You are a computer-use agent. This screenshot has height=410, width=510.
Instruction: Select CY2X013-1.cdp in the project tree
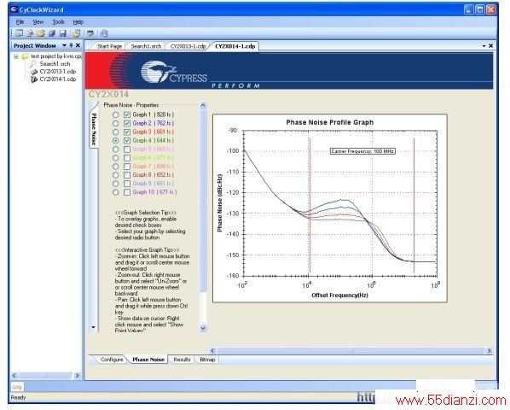pyautogui.click(x=58, y=72)
